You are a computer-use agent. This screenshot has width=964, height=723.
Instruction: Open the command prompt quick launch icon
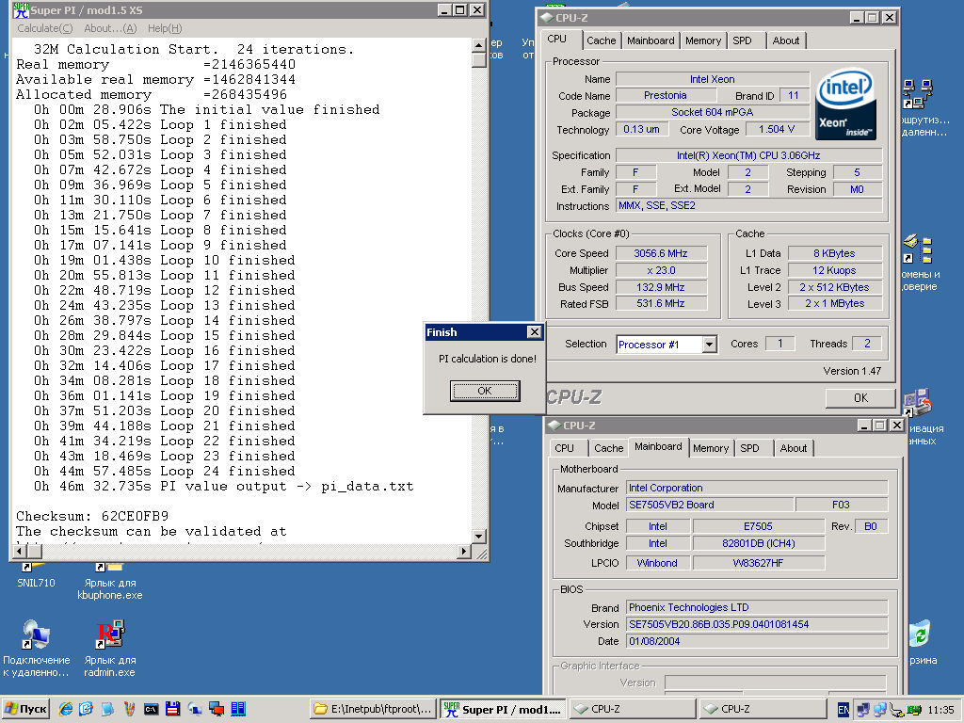pos(152,709)
